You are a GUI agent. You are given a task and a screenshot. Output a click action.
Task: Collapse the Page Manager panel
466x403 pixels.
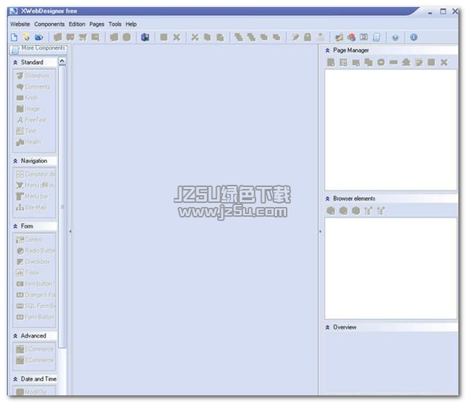328,51
